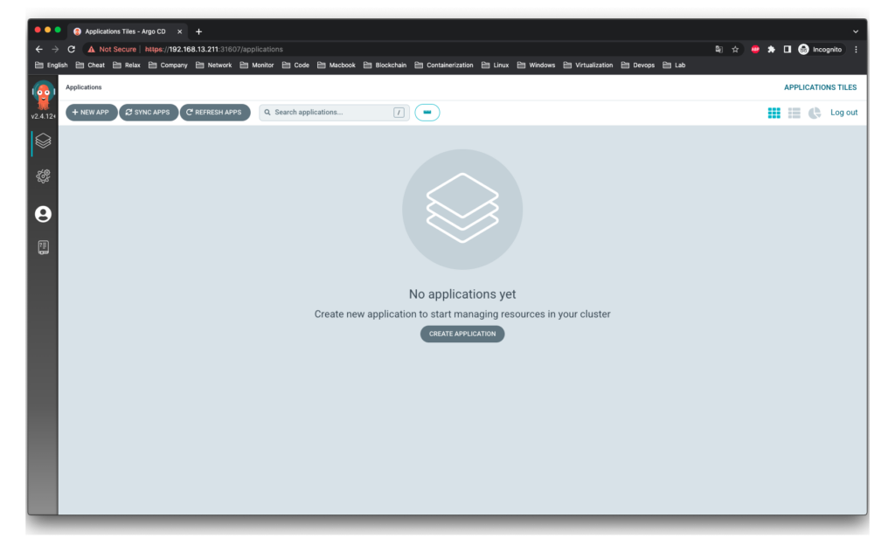Open Chrome three-dot menu

click(856, 50)
